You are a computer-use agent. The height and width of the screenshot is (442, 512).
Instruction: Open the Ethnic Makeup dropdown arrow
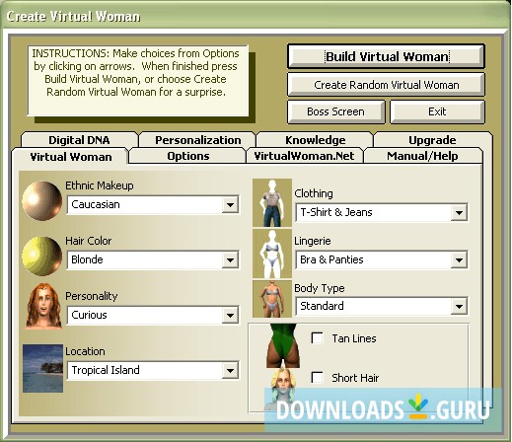coord(230,205)
